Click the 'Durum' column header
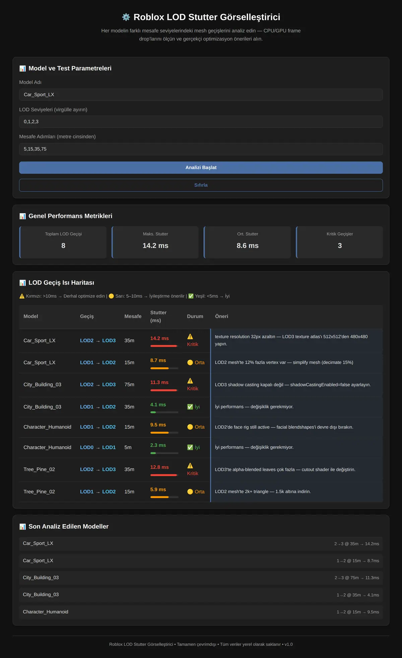The image size is (402, 658). (x=195, y=316)
